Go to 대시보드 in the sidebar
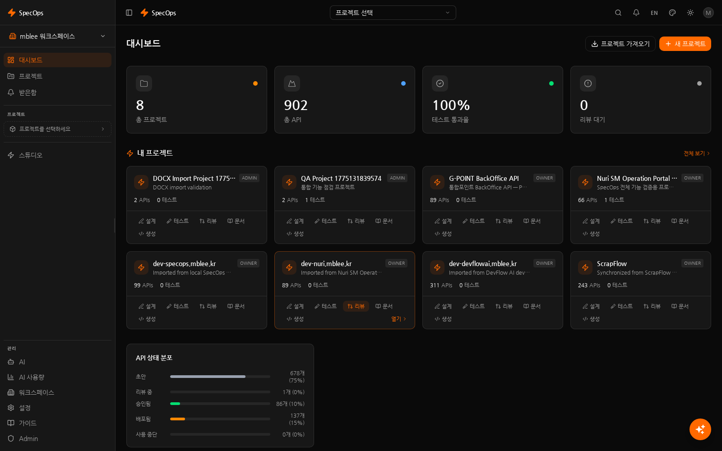Screen dimensions: 722x451 pyautogui.click(x=57, y=60)
